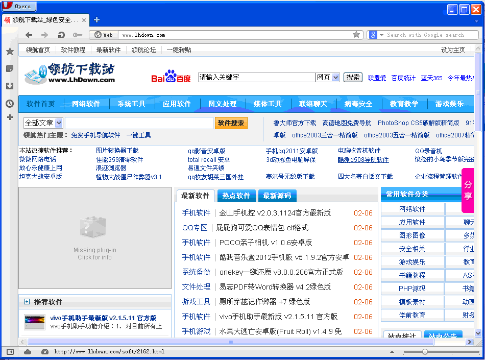This screenshot has width=485, height=360.
Task: Click the 领航下载站 site logo
Action: pyautogui.click(x=69, y=74)
